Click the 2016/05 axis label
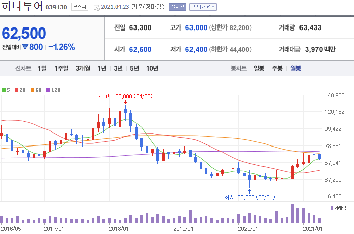This screenshot has height=234, width=354. point(11,229)
